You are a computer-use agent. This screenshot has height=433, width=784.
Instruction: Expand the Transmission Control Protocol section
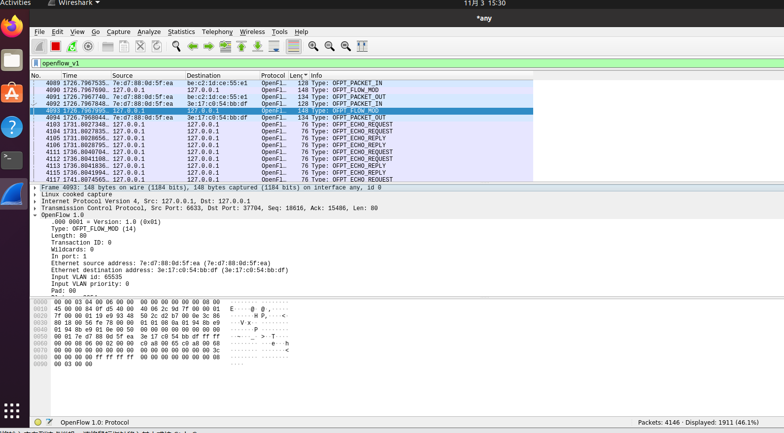[35, 209]
